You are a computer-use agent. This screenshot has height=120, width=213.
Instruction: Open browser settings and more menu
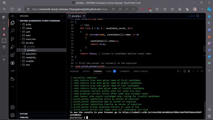[202, 9]
